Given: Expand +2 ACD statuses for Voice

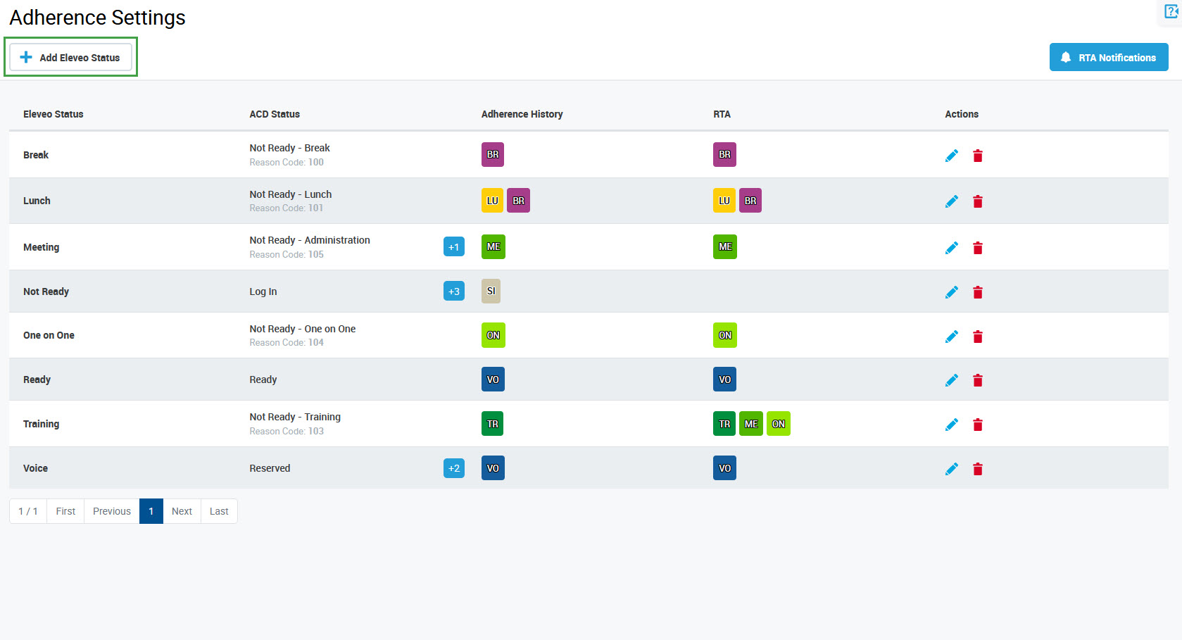Looking at the screenshot, I should (x=453, y=468).
